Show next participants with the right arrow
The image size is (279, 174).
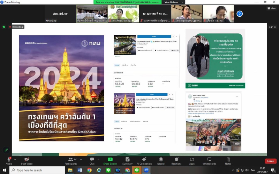[x=240, y=14]
